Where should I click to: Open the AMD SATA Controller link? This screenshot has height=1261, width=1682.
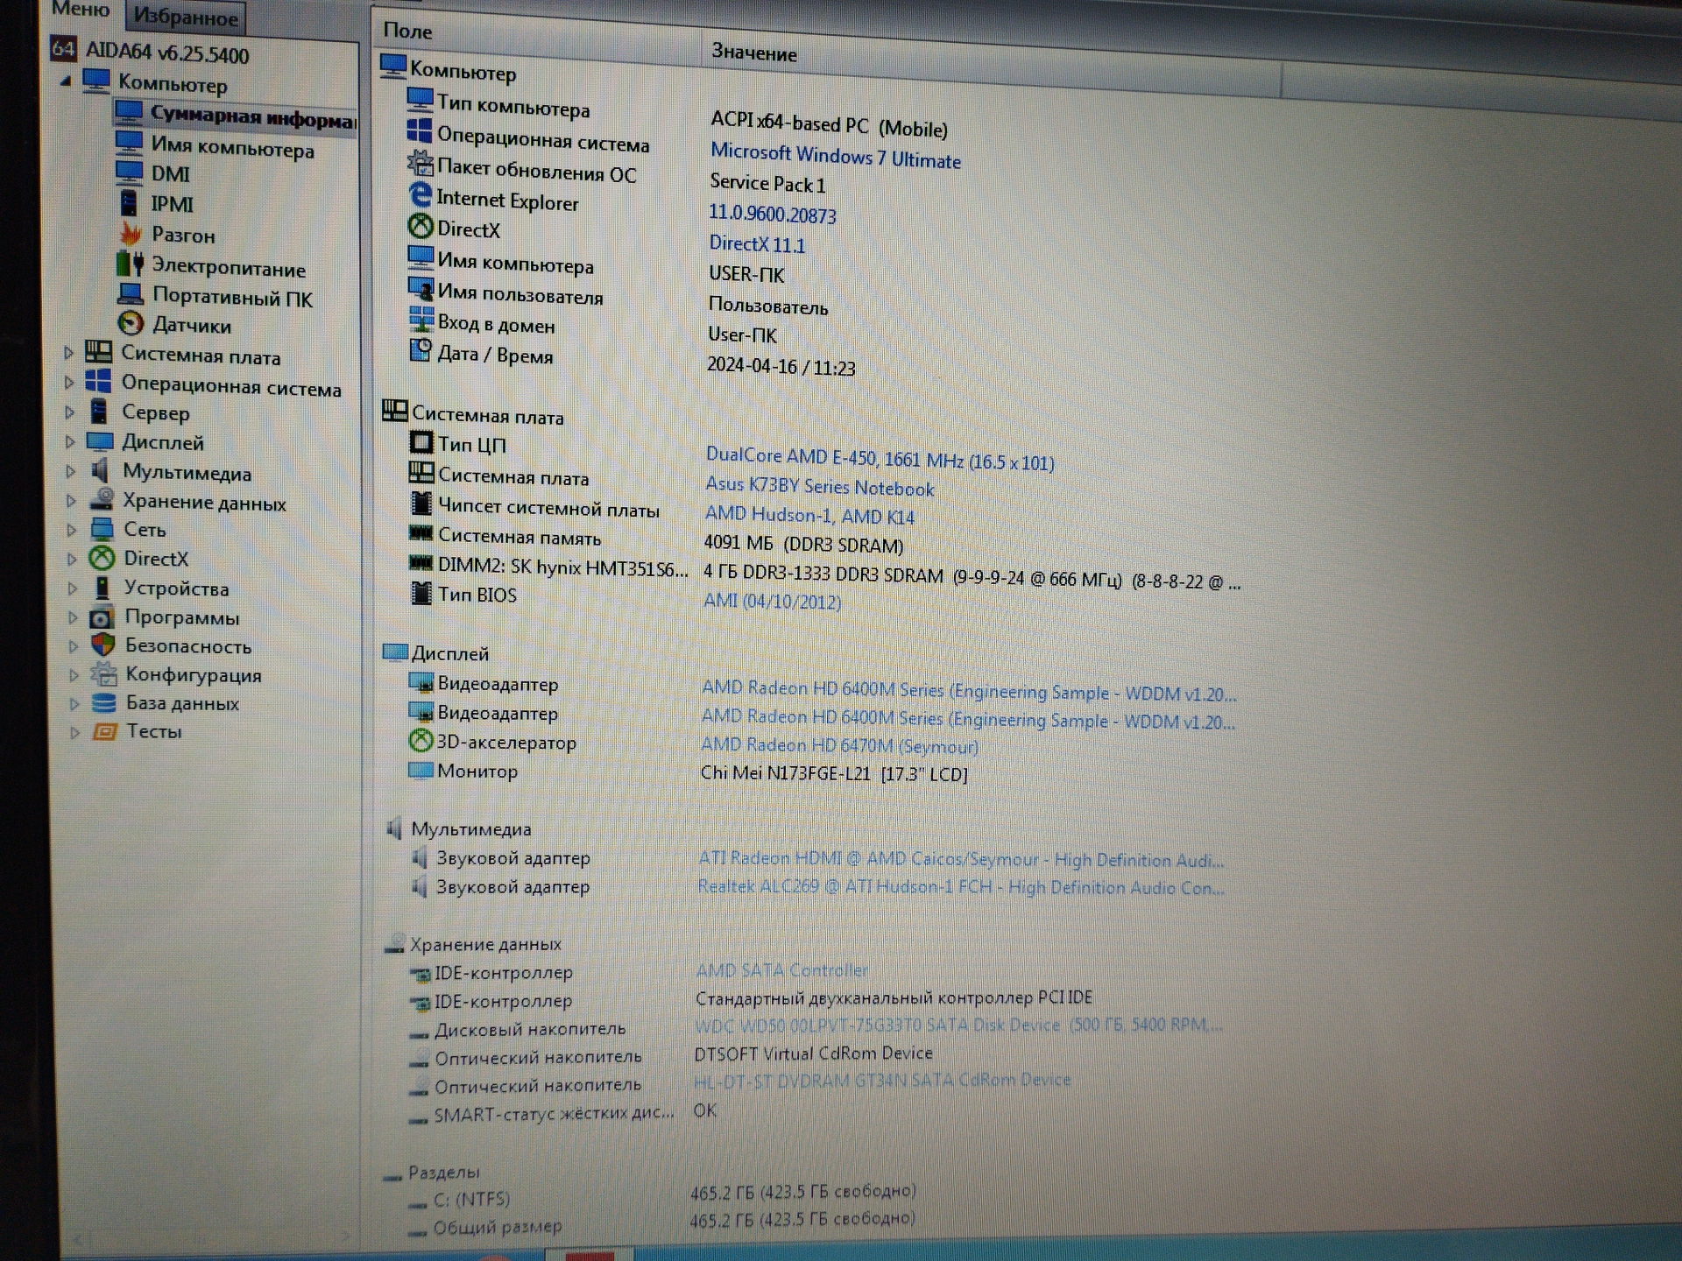pos(781,969)
